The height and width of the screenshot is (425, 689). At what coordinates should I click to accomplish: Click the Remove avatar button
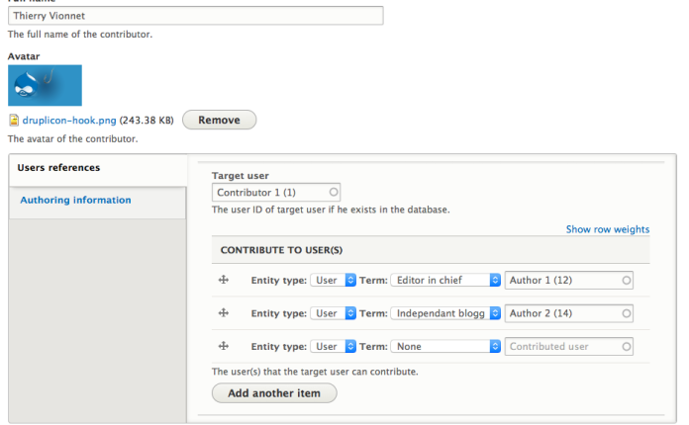click(x=219, y=120)
